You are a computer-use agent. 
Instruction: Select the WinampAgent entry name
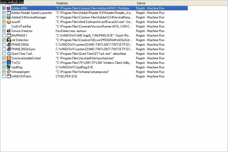coord(21,72)
